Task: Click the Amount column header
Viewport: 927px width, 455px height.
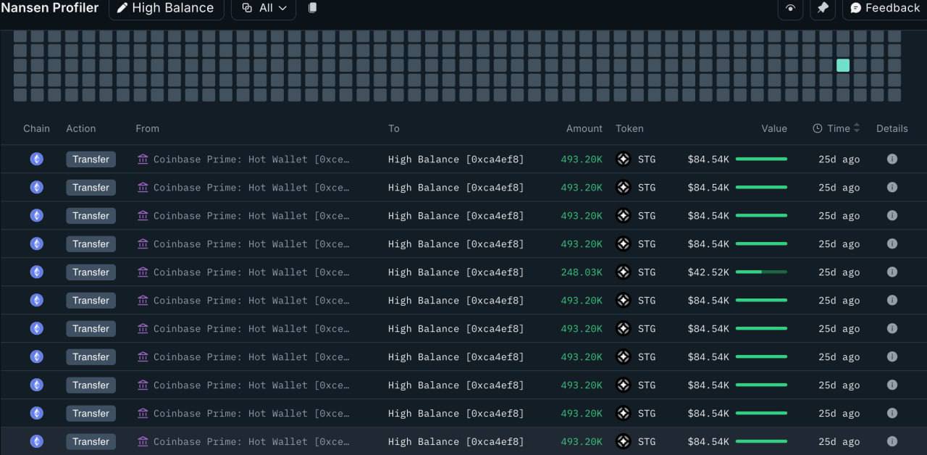Action: point(584,128)
